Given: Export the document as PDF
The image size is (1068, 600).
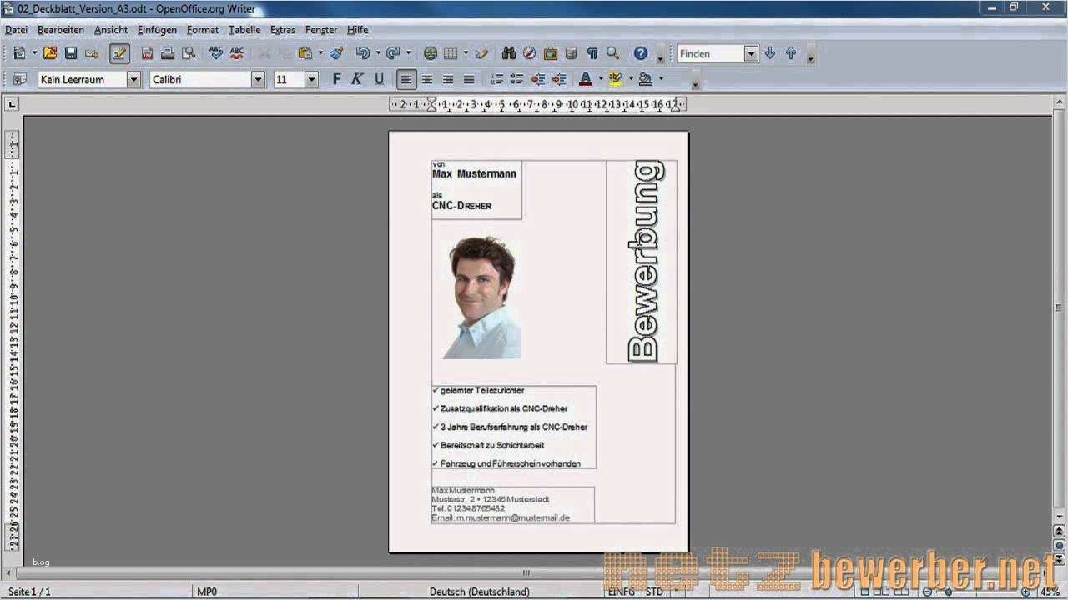Looking at the screenshot, I should [149, 52].
